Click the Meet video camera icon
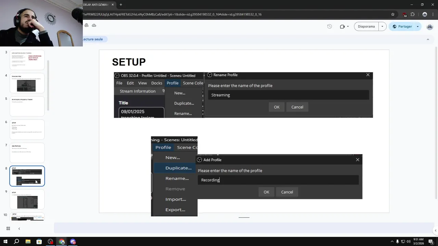This screenshot has height=246, width=438. pyautogui.click(x=342, y=26)
